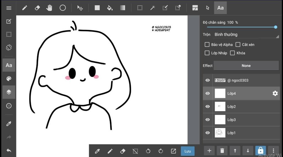Select the cursor operation tool
Viewport: 283px width, 157px height.
coord(208,8)
